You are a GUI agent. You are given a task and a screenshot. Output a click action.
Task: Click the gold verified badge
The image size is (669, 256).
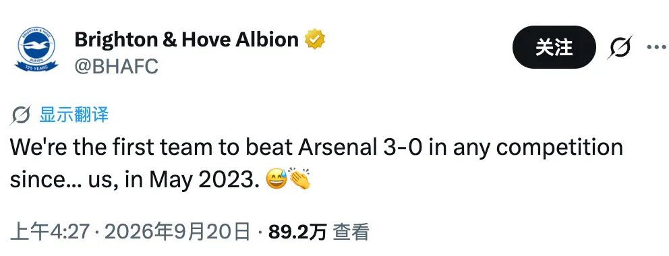(x=314, y=39)
